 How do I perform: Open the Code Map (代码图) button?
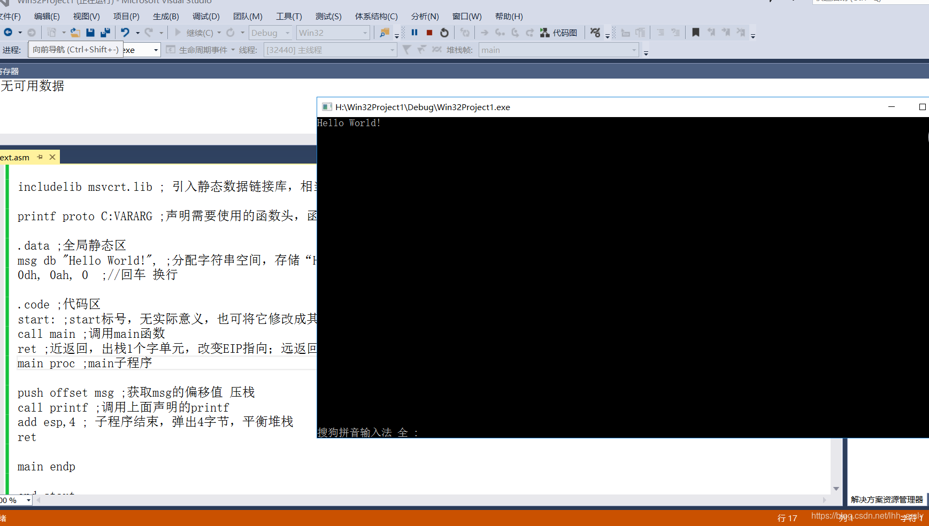(x=559, y=33)
